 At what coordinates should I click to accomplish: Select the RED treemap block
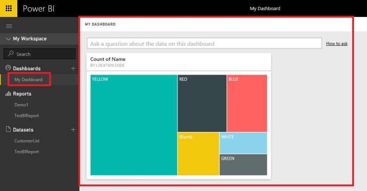[x=202, y=103]
